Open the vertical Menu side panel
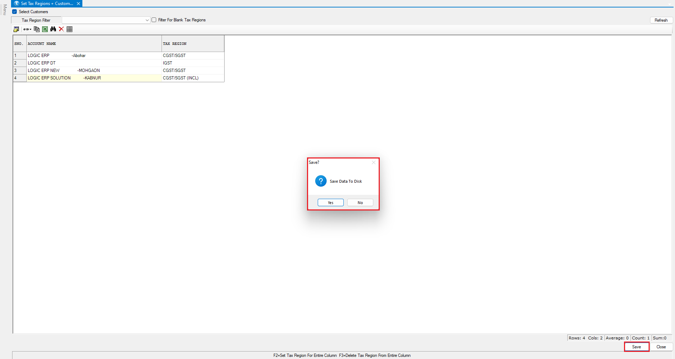Viewport: 675px width, 359px height. click(5, 10)
